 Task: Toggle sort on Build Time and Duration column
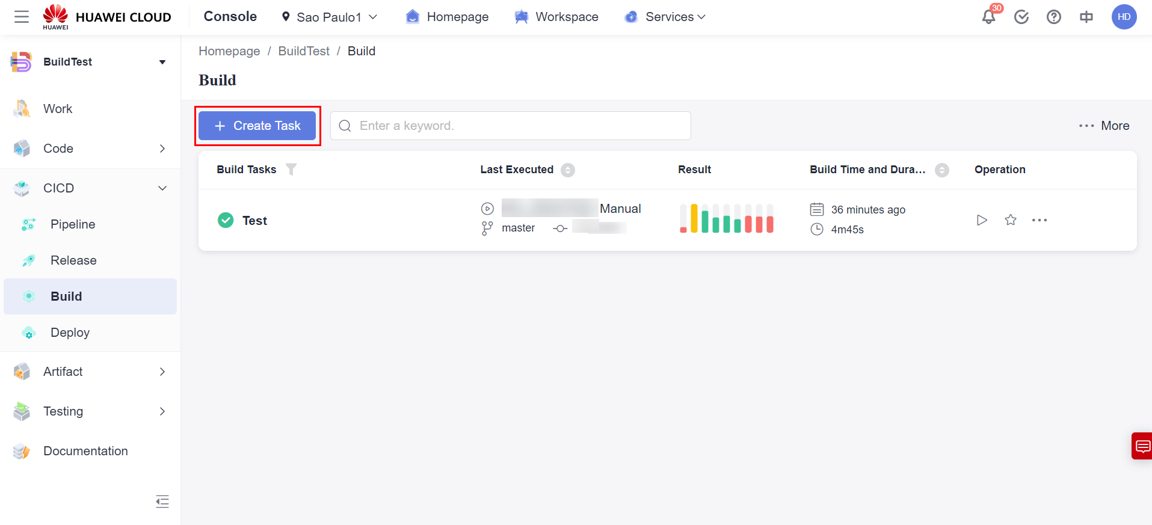click(941, 170)
